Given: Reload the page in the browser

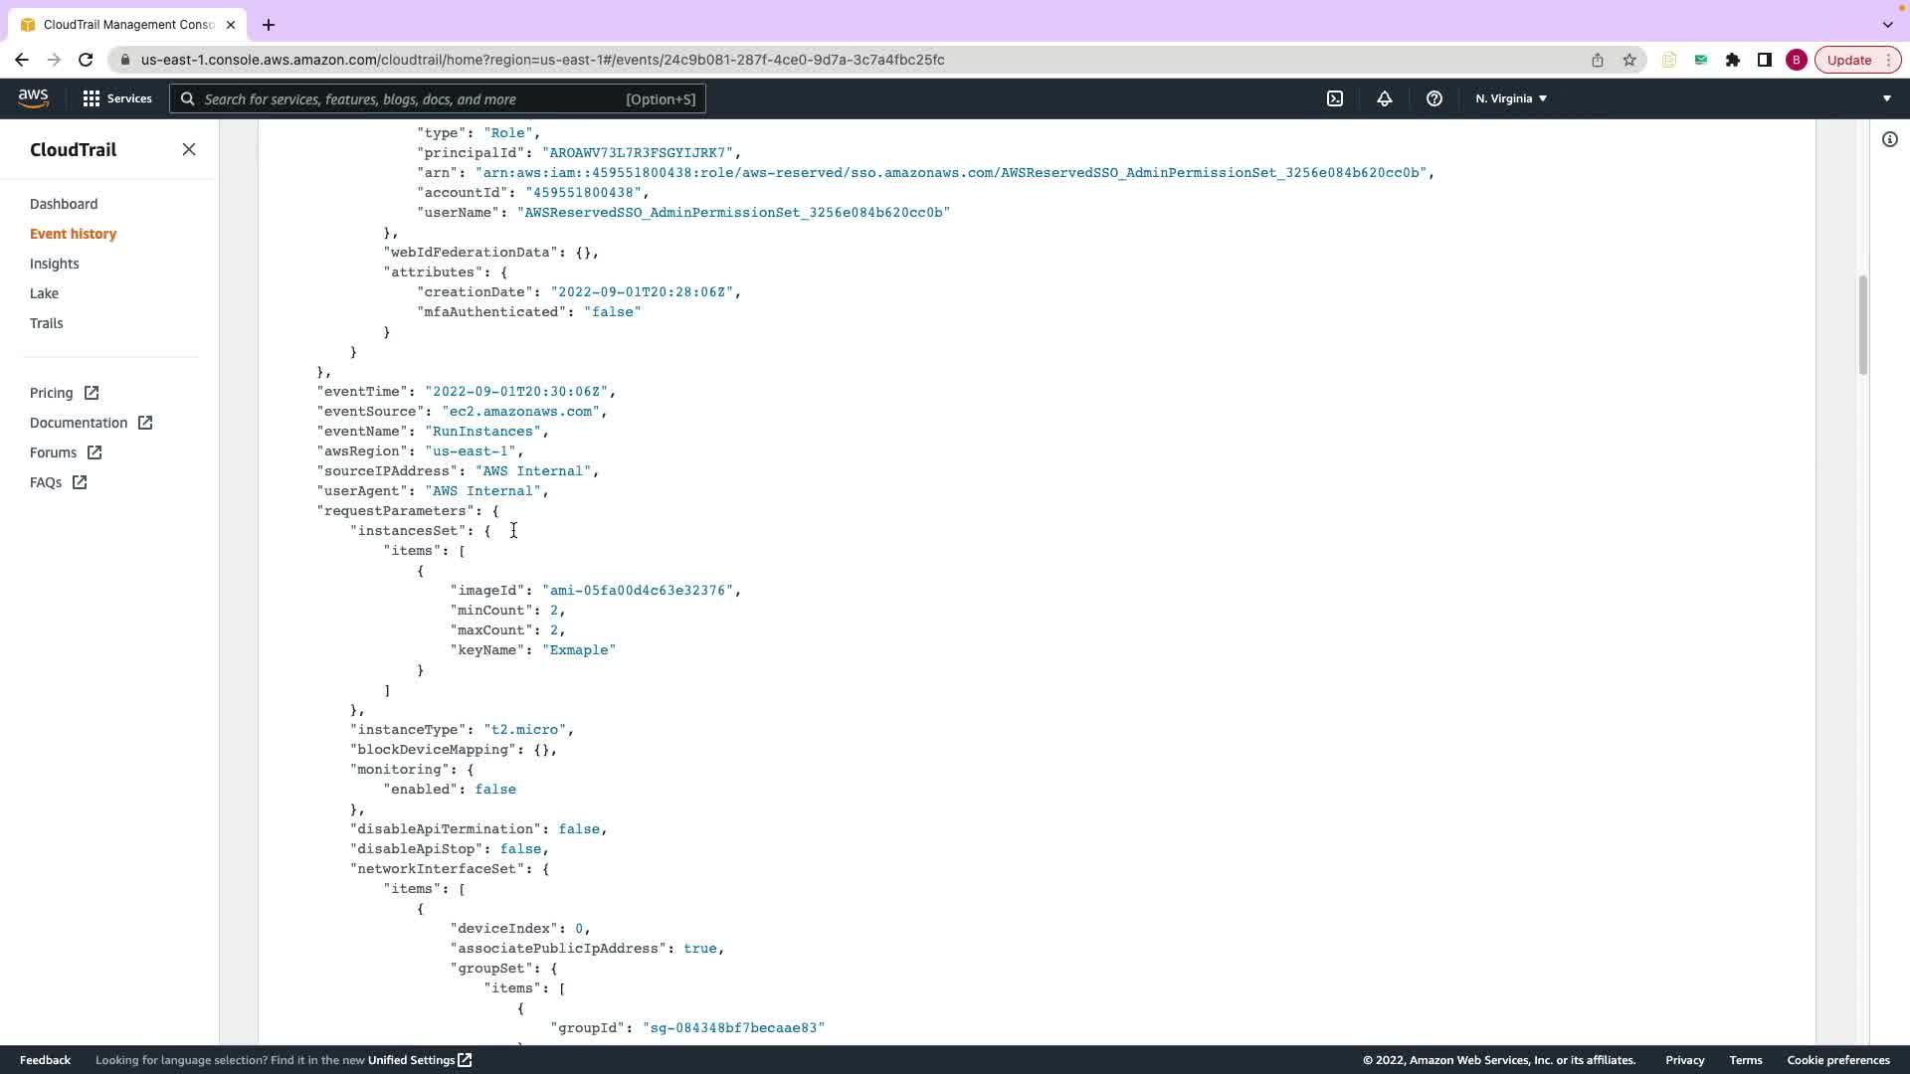Looking at the screenshot, I should click(86, 60).
